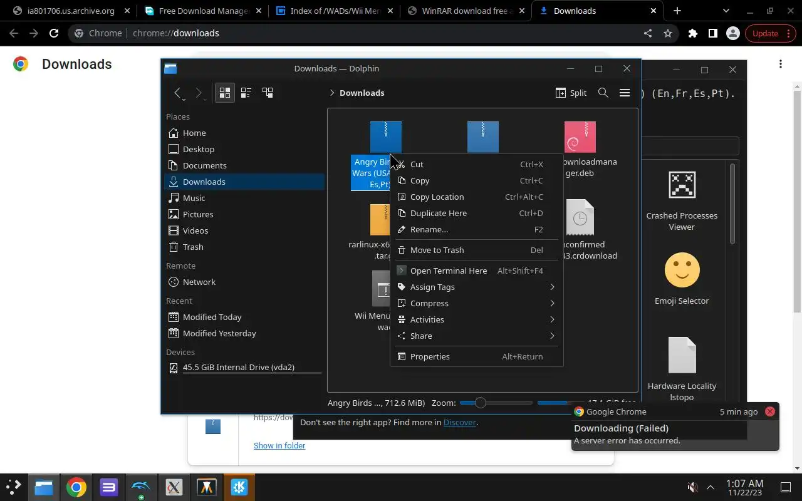Click Chrome Update button
The height and width of the screenshot is (501, 802).
point(770,33)
